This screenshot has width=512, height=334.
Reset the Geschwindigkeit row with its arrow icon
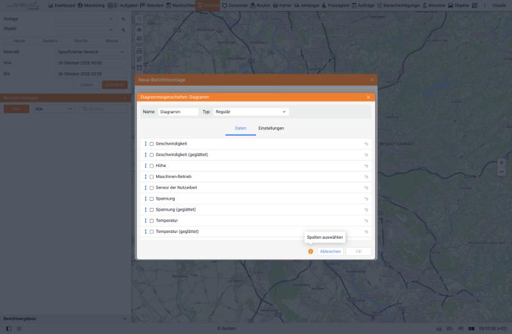click(x=366, y=144)
